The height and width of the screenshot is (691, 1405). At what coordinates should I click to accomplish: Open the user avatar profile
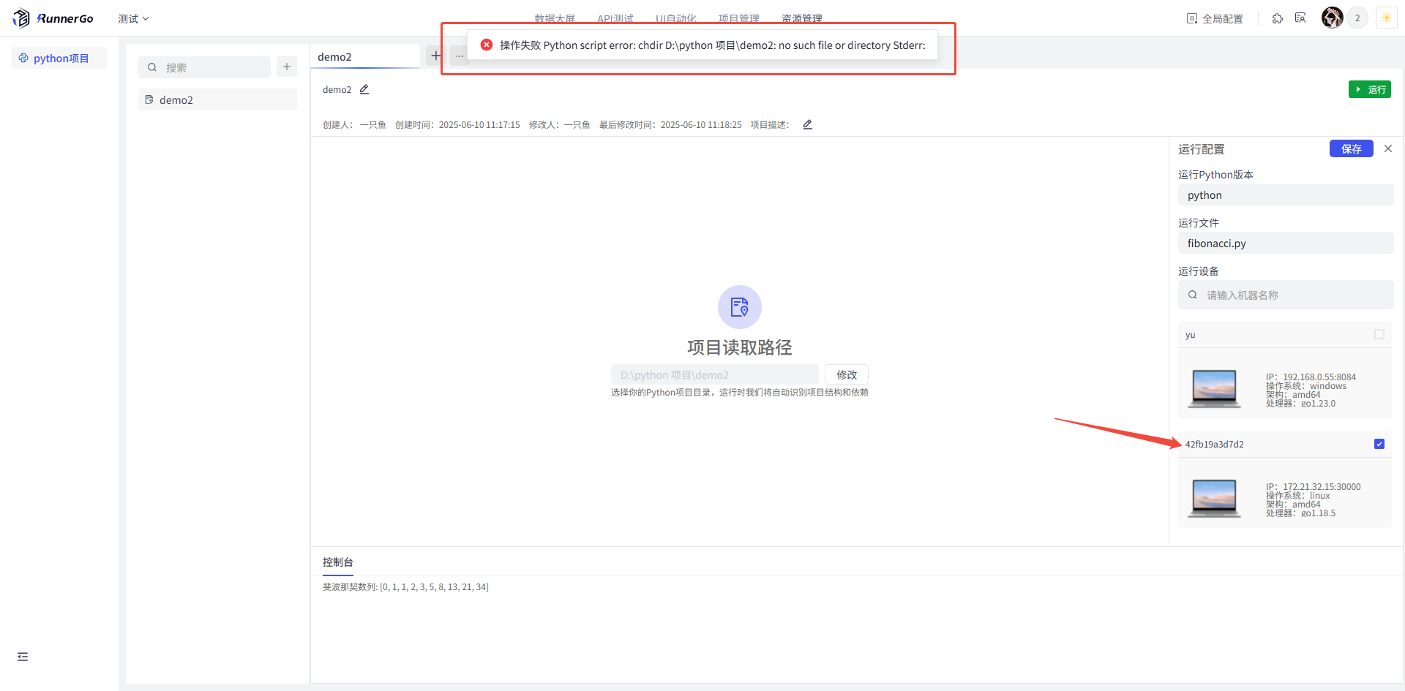click(x=1332, y=18)
